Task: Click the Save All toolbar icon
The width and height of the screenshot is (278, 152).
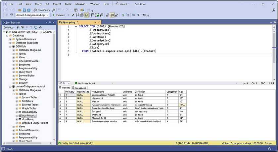Action: (29, 10)
